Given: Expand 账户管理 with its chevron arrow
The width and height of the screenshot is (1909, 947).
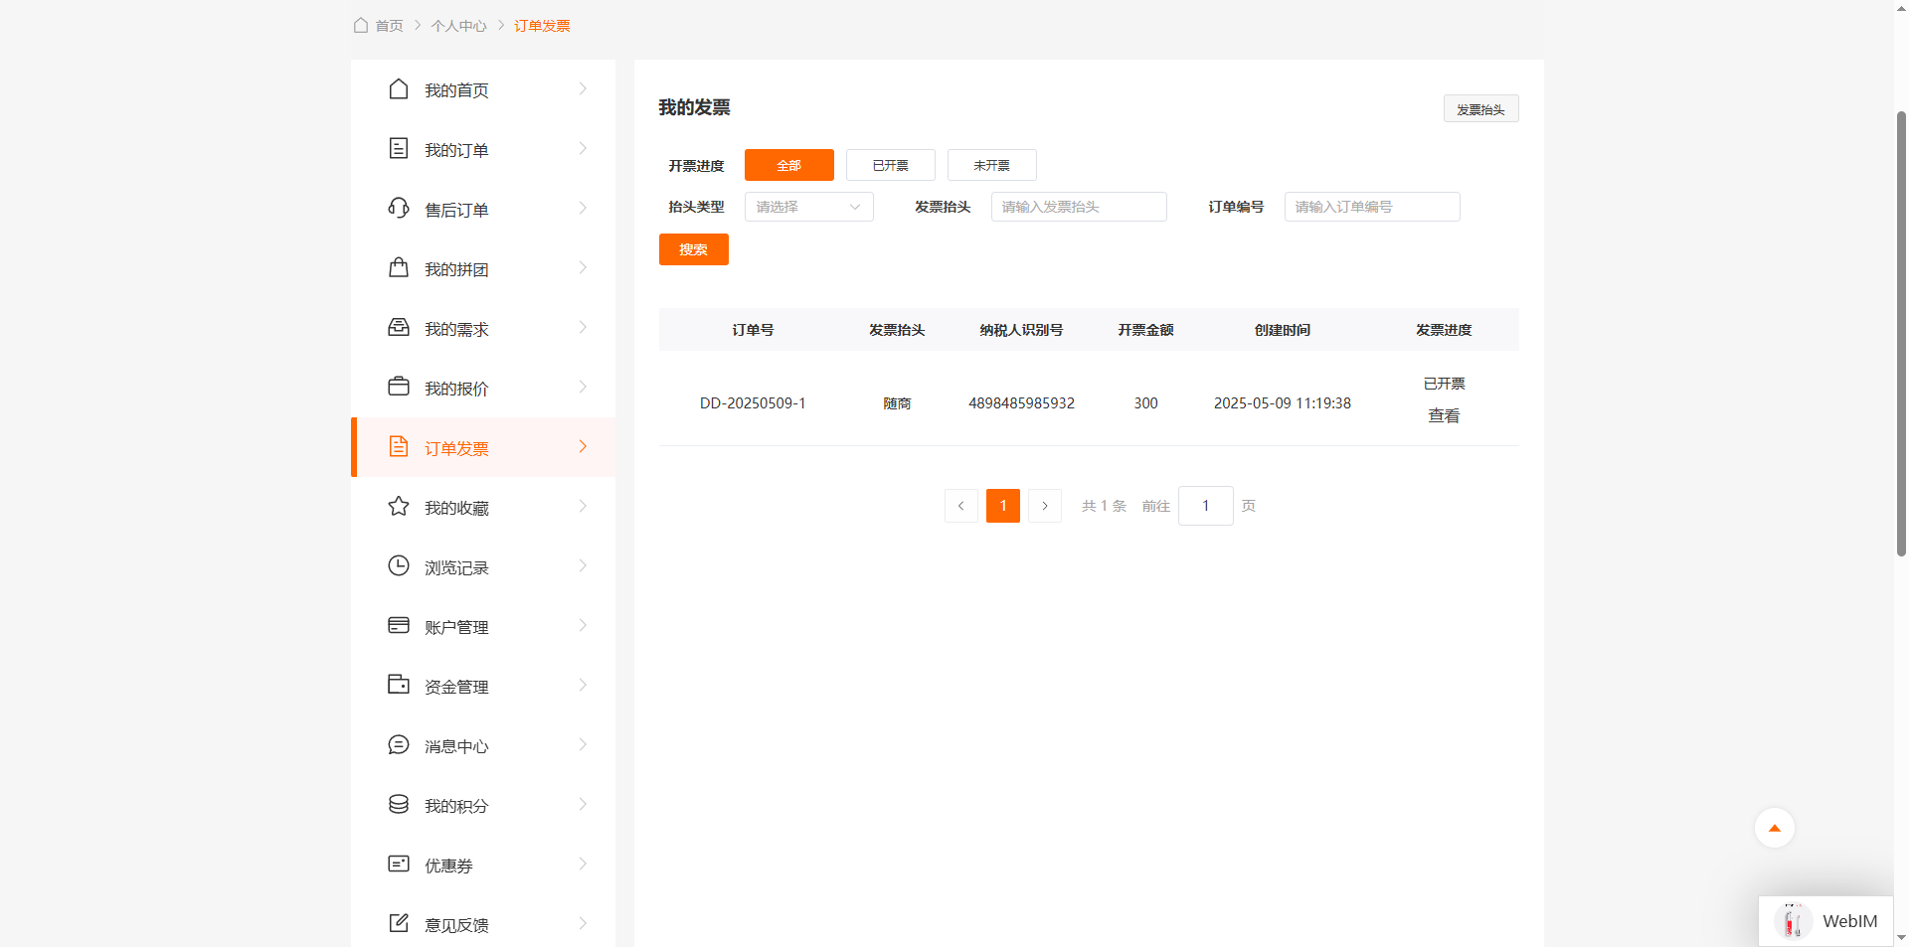Looking at the screenshot, I should [583, 626].
